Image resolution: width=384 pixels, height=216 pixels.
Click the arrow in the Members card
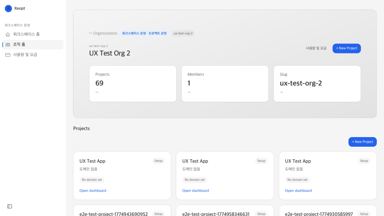(x=189, y=92)
